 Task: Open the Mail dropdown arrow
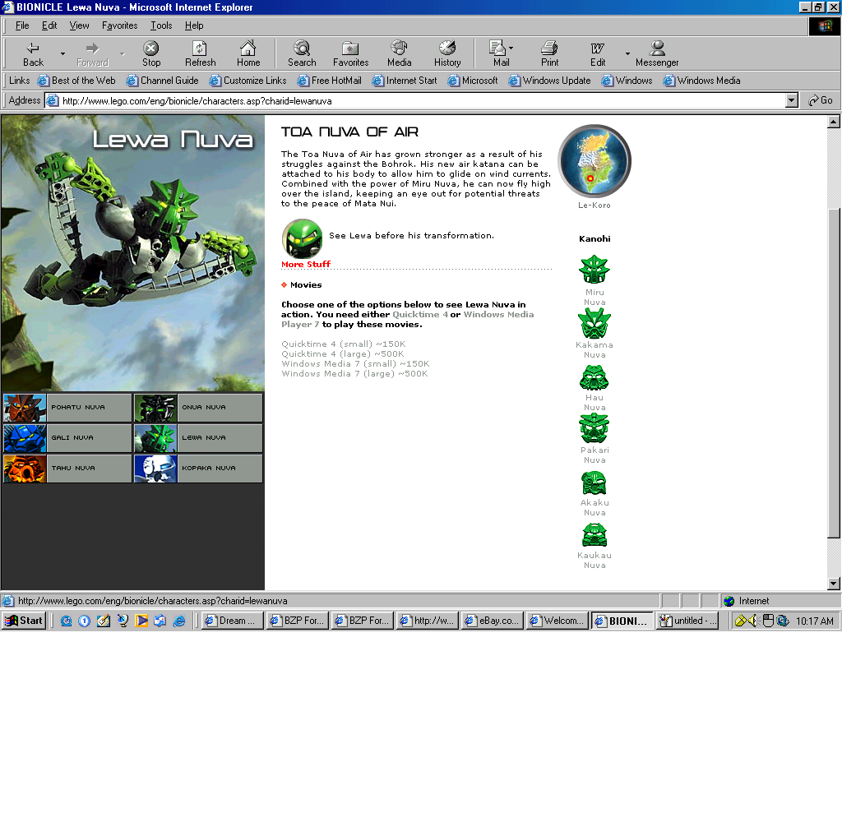pos(511,48)
